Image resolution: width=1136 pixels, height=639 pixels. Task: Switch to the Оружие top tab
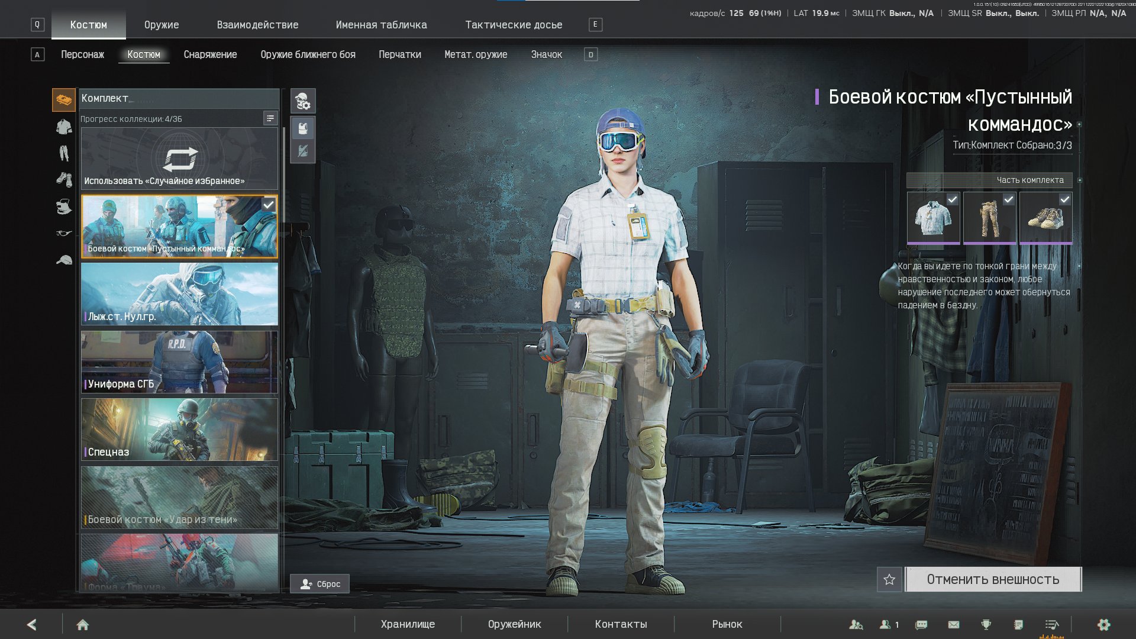pos(162,25)
